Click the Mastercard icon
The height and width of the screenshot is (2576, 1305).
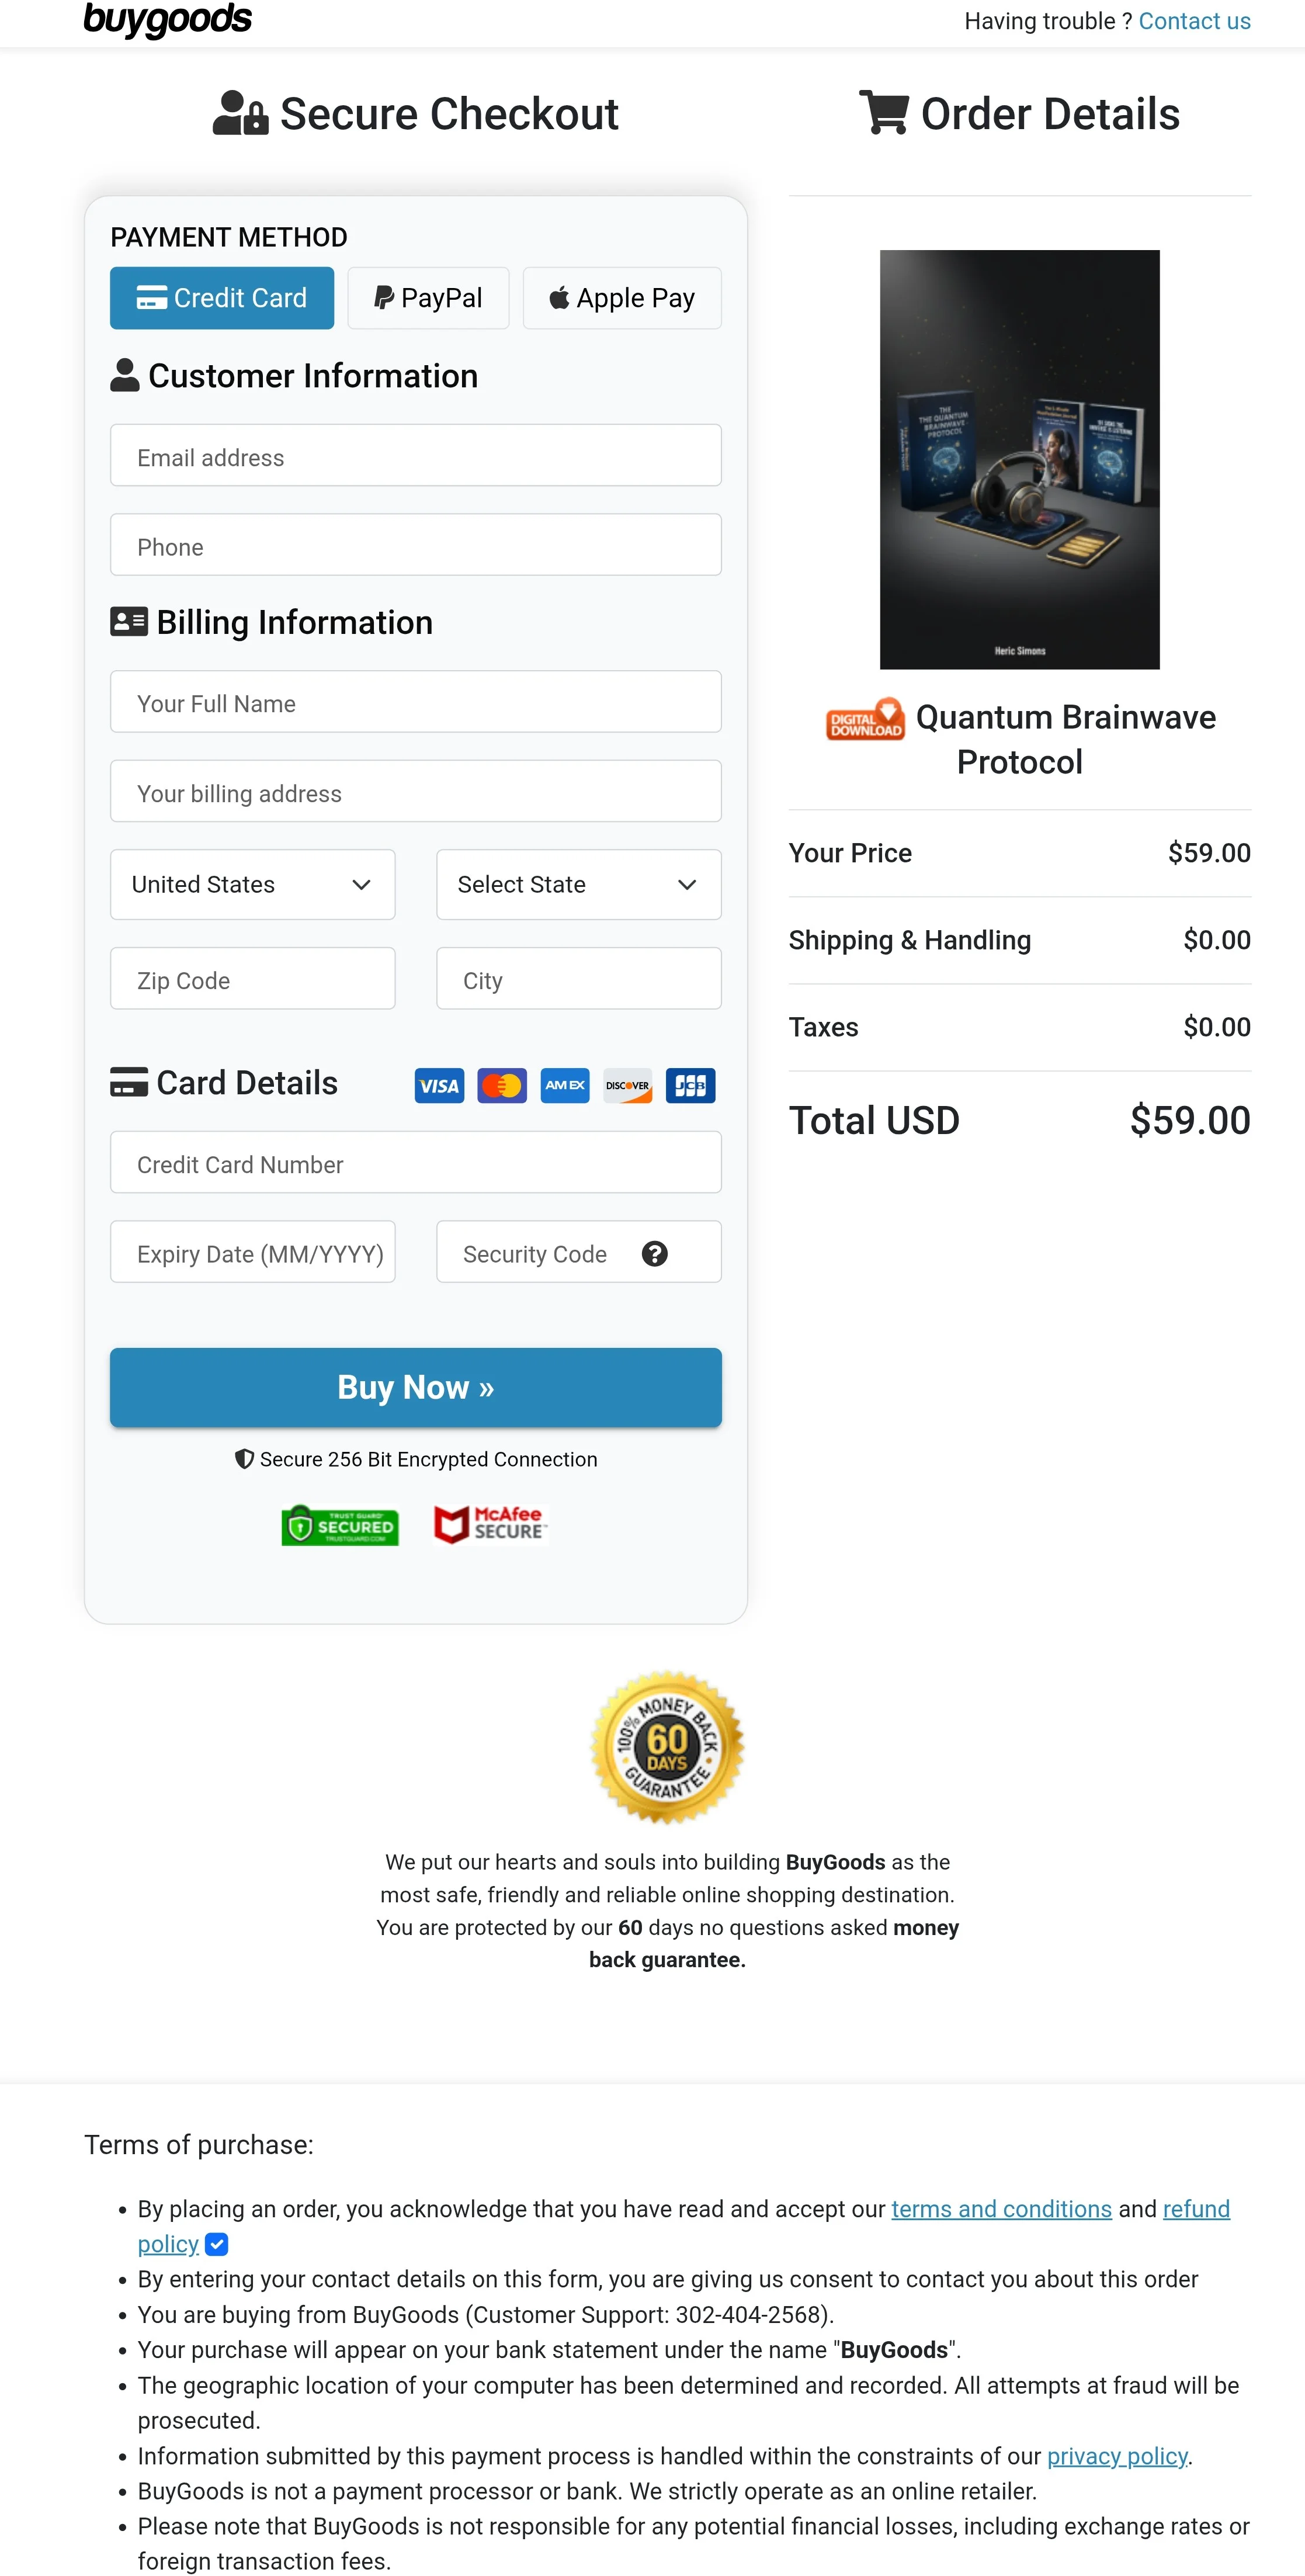tap(501, 1085)
